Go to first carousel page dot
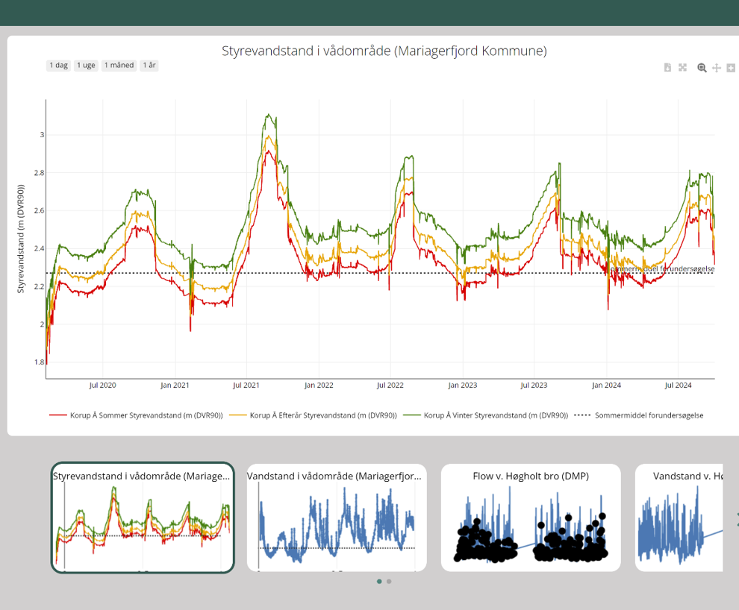The height and width of the screenshot is (610, 739). tap(379, 582)
